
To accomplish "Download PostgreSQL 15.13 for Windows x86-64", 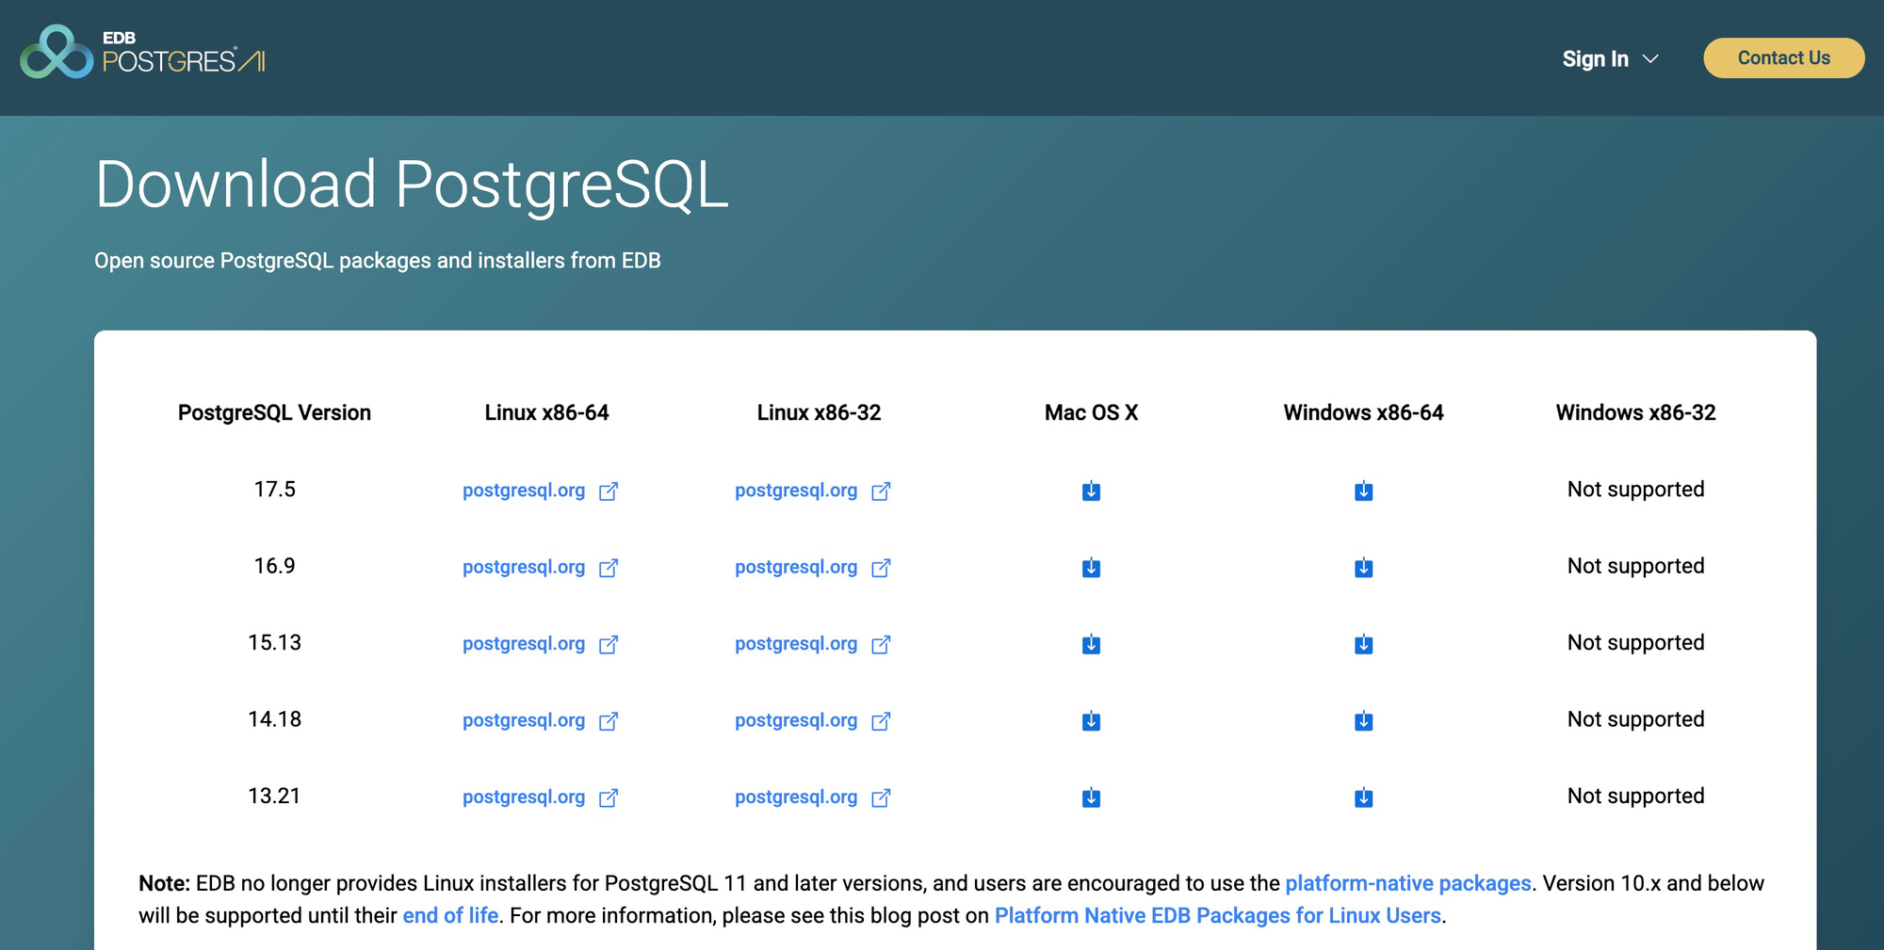I will click(1363, 644).
